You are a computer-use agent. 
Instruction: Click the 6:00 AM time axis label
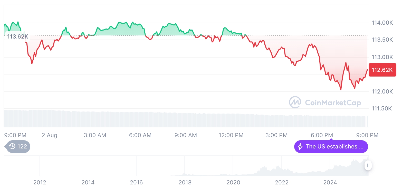[x=140, y=135]
